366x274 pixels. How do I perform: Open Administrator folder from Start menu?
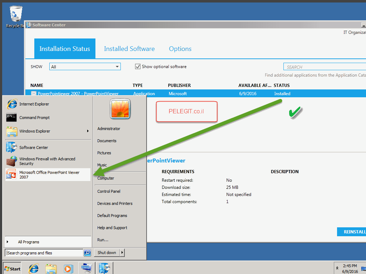coord(109,129)
